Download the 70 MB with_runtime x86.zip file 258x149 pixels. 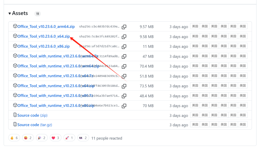pos(56,105)
